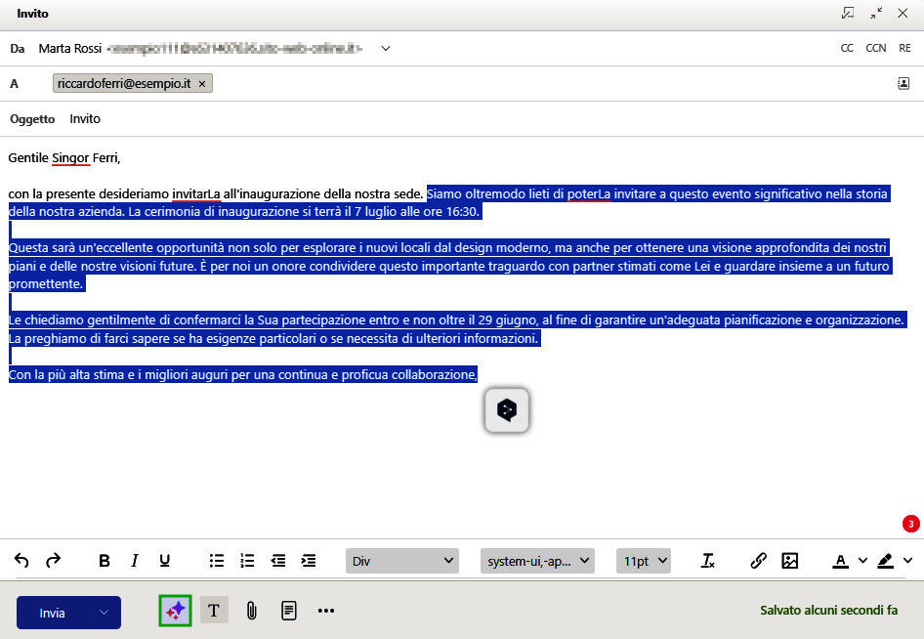Insert an image into the email

tap(790, 561)
